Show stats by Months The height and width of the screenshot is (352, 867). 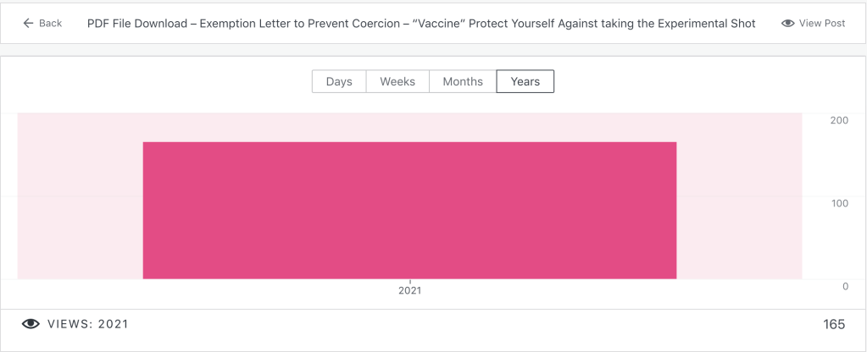(x=463, y=81)
